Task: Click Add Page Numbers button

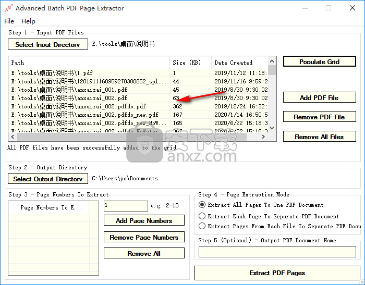Action: click(144, 220)
